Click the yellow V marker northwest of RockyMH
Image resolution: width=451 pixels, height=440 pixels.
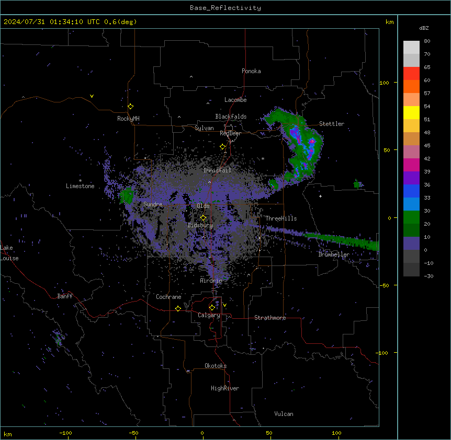point(92,96)
